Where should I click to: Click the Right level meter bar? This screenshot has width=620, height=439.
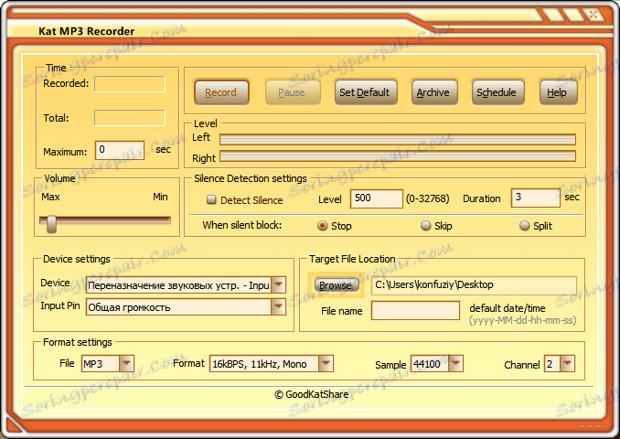[x=398, y=155]
